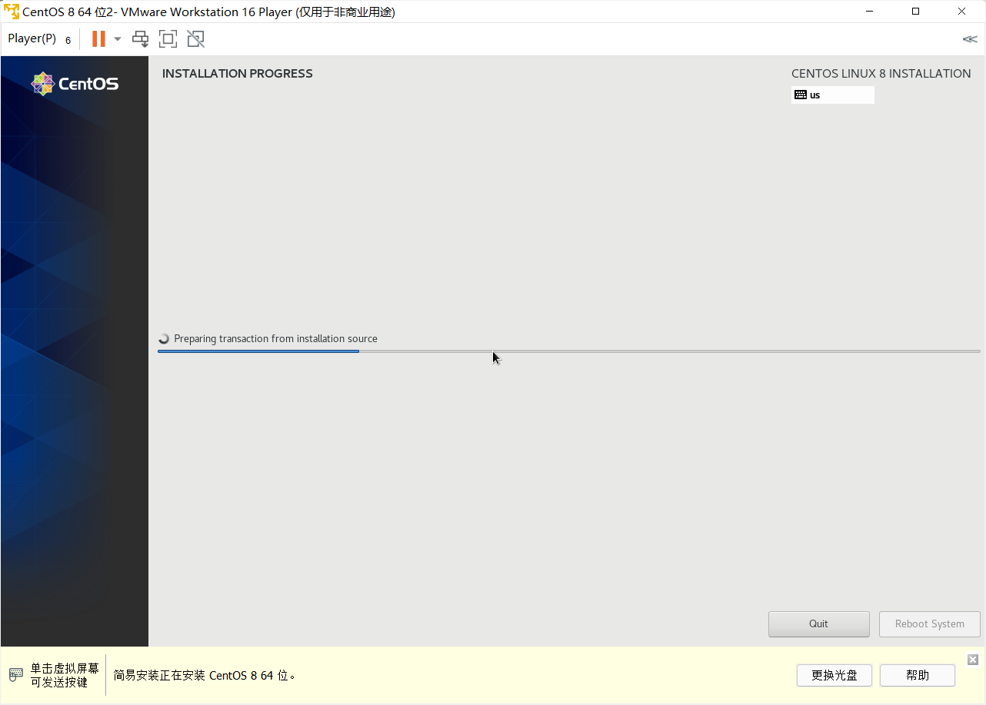986x705 pixels.
Task: Click the 'Preparing transaction from installation source' text
Action: (x=275, y=339)
